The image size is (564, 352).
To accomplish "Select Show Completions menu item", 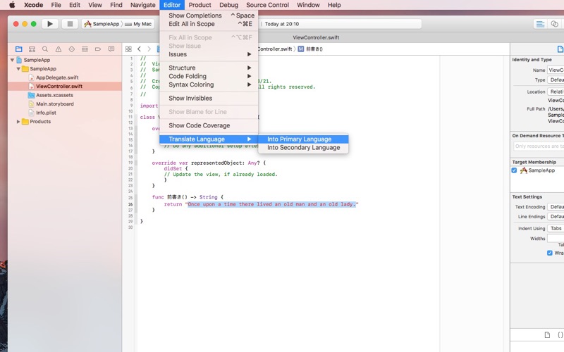I will point(209,15).
